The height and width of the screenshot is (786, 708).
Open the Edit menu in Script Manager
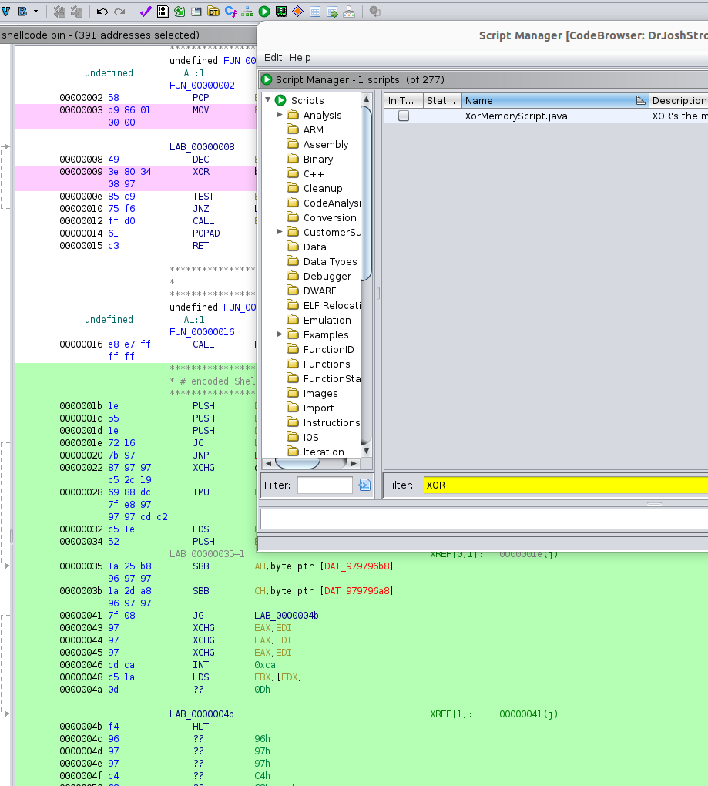(x=273, y=58)
